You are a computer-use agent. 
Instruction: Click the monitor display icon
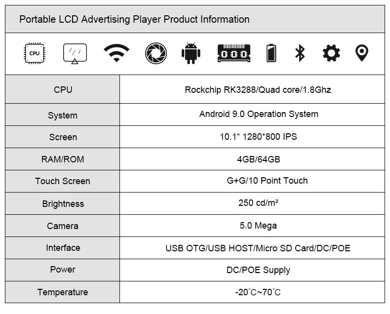(75, 53)
